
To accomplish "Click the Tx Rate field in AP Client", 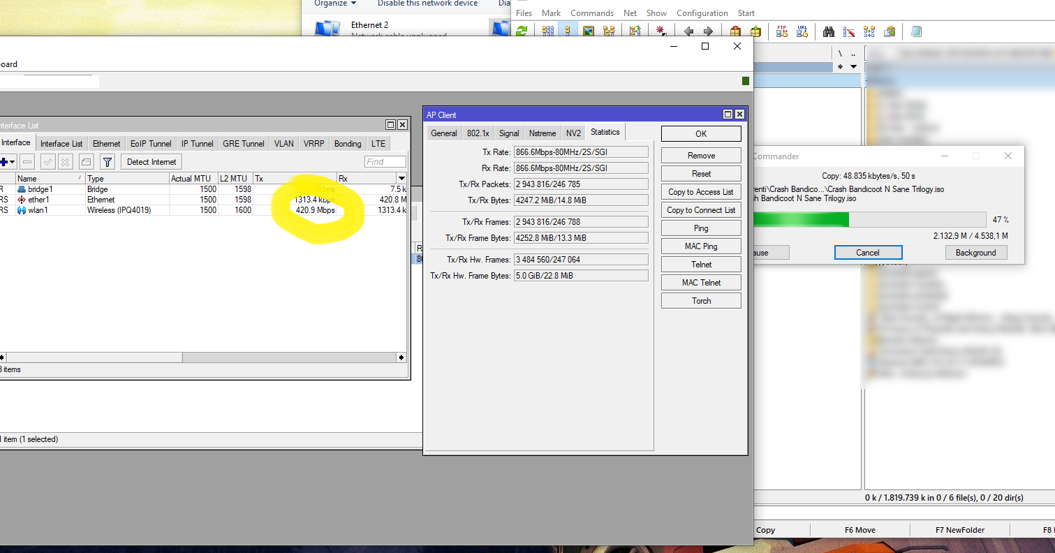I will 581,152.
